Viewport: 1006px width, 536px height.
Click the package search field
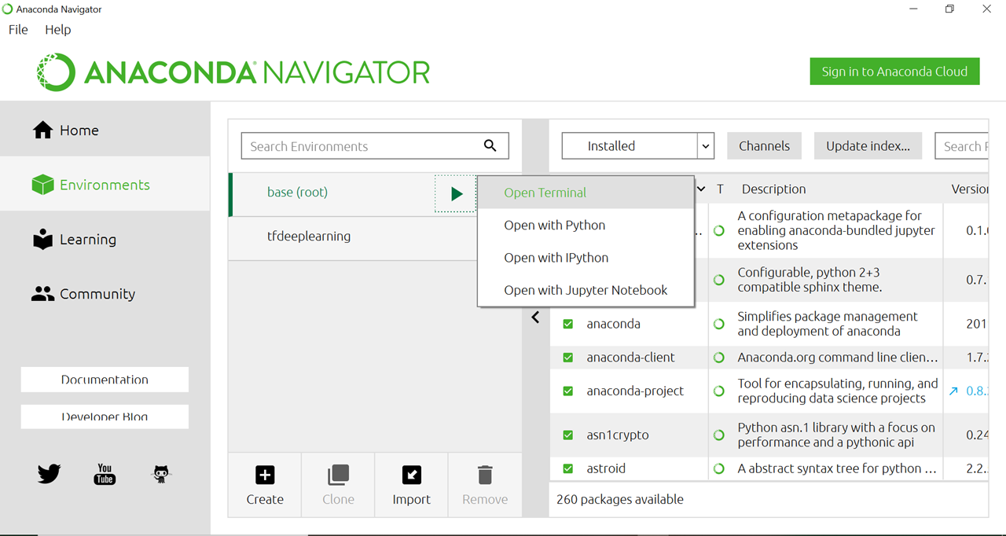tap(961, 145)
